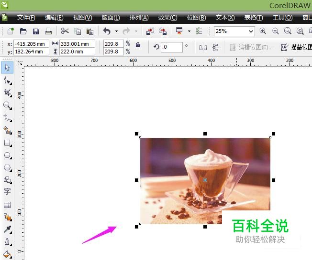Screen dimensions: 312x260
Task: Open the 排列(A) menu
Action: (139, 18)
